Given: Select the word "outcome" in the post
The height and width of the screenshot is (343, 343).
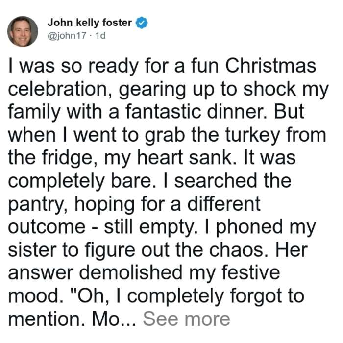Looking at the screenshot, I should coord(47,227).
